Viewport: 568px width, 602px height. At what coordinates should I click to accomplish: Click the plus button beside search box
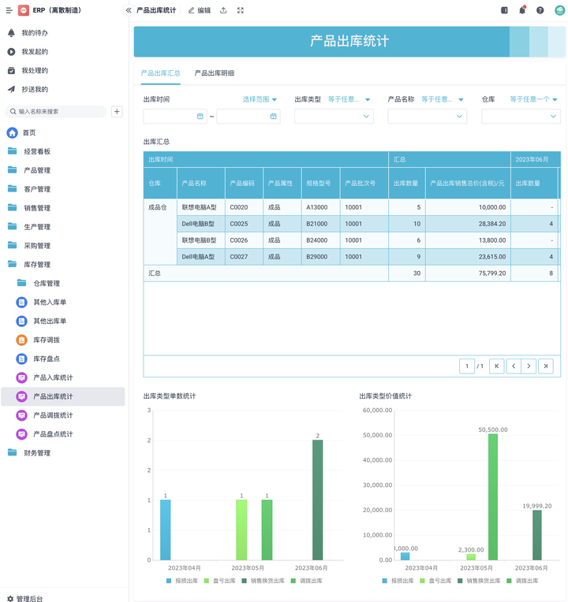click(x=117, y=112)
